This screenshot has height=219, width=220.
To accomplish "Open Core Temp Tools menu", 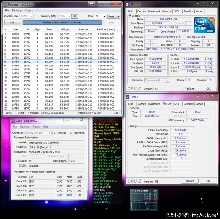I will 36,127.
